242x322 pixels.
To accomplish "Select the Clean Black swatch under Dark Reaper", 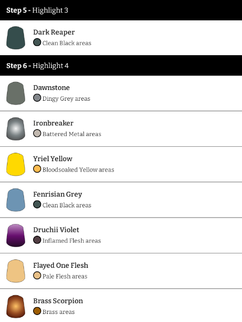I will [x=37, y=42].
